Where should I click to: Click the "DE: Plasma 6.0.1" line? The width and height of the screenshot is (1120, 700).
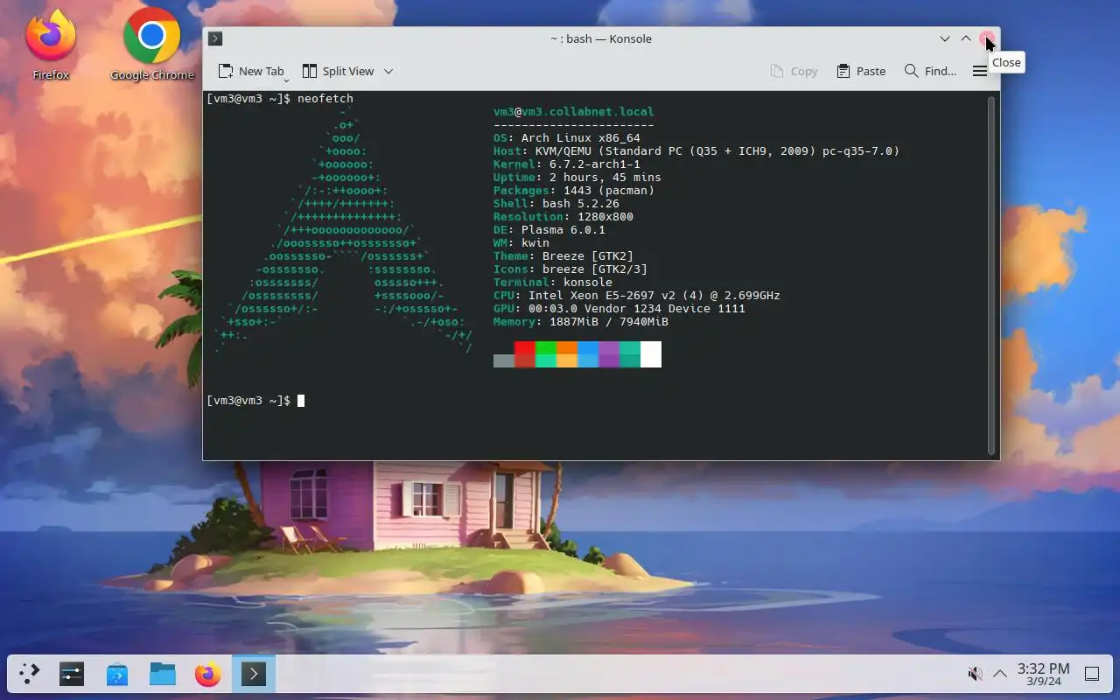pos(549,230)
